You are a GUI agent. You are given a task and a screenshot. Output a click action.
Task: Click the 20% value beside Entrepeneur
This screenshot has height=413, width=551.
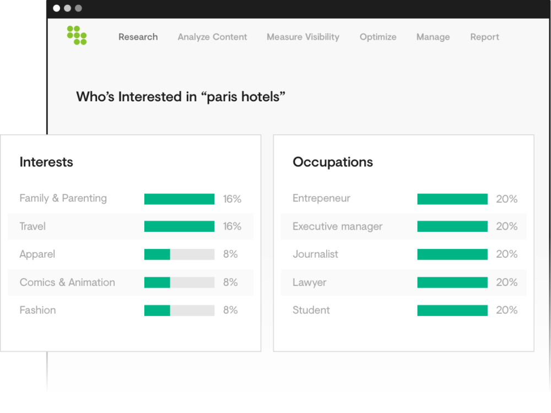(507, 199)
